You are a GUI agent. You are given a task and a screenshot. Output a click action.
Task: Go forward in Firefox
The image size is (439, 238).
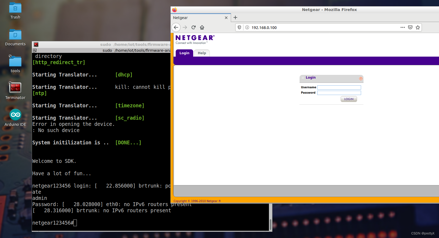[185, 27]
